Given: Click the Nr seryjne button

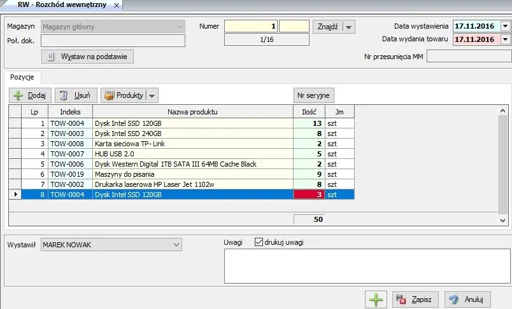Looking at the screenshot, I should [x=313, y=95].
